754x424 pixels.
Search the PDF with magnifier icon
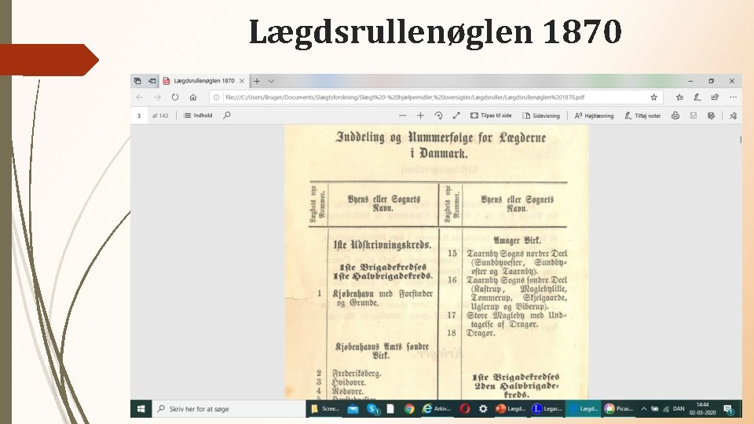[227, 115]
